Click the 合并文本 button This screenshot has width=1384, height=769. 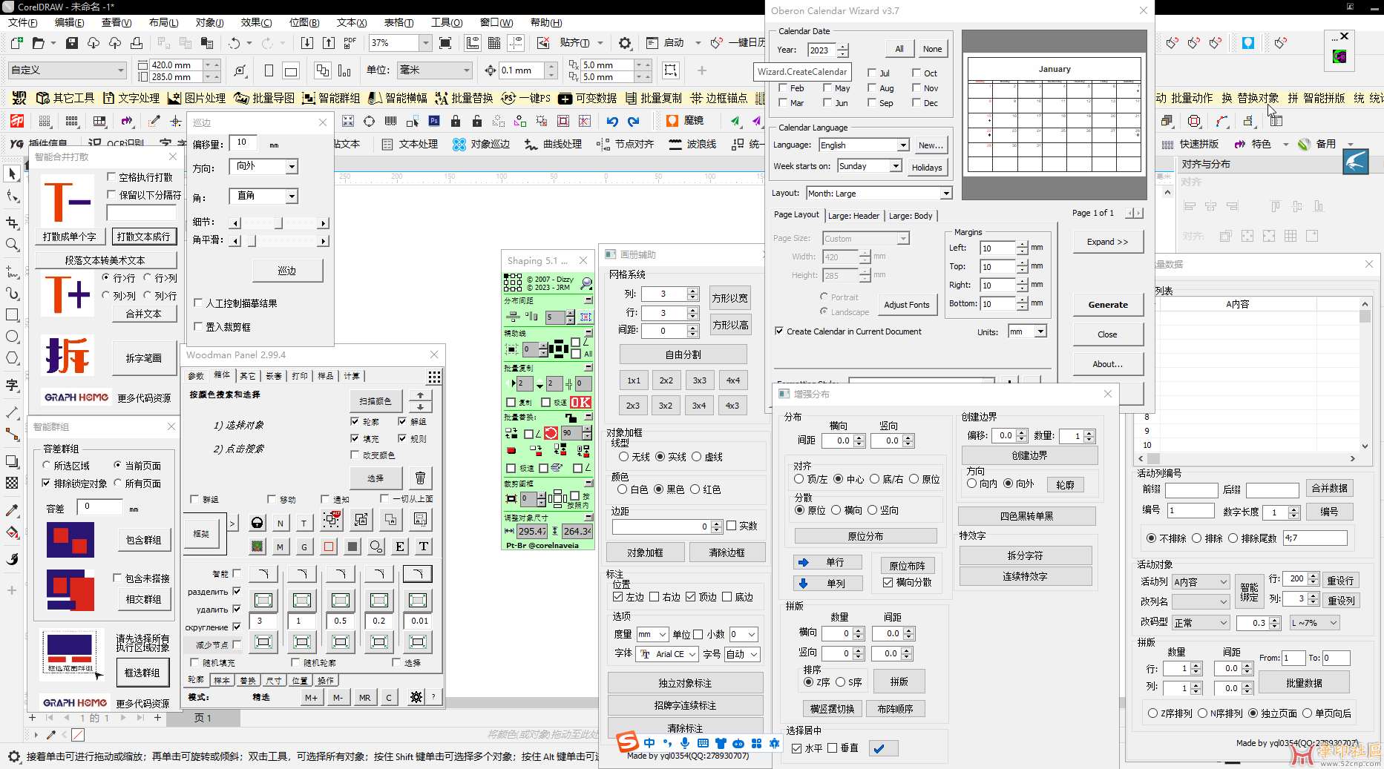[144, 314]
